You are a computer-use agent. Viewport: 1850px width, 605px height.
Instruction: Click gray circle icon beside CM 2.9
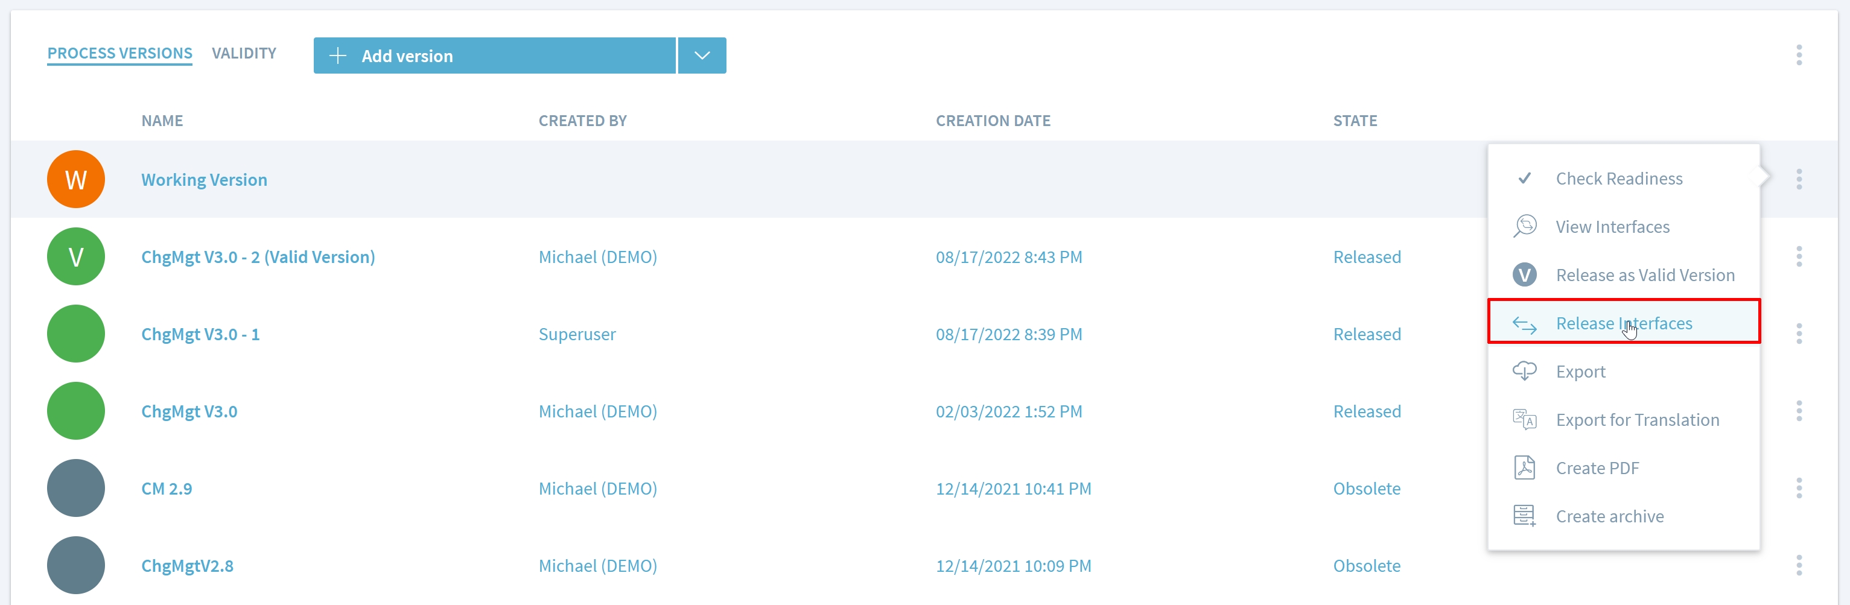pyautogui.click(x=75, y=489)
